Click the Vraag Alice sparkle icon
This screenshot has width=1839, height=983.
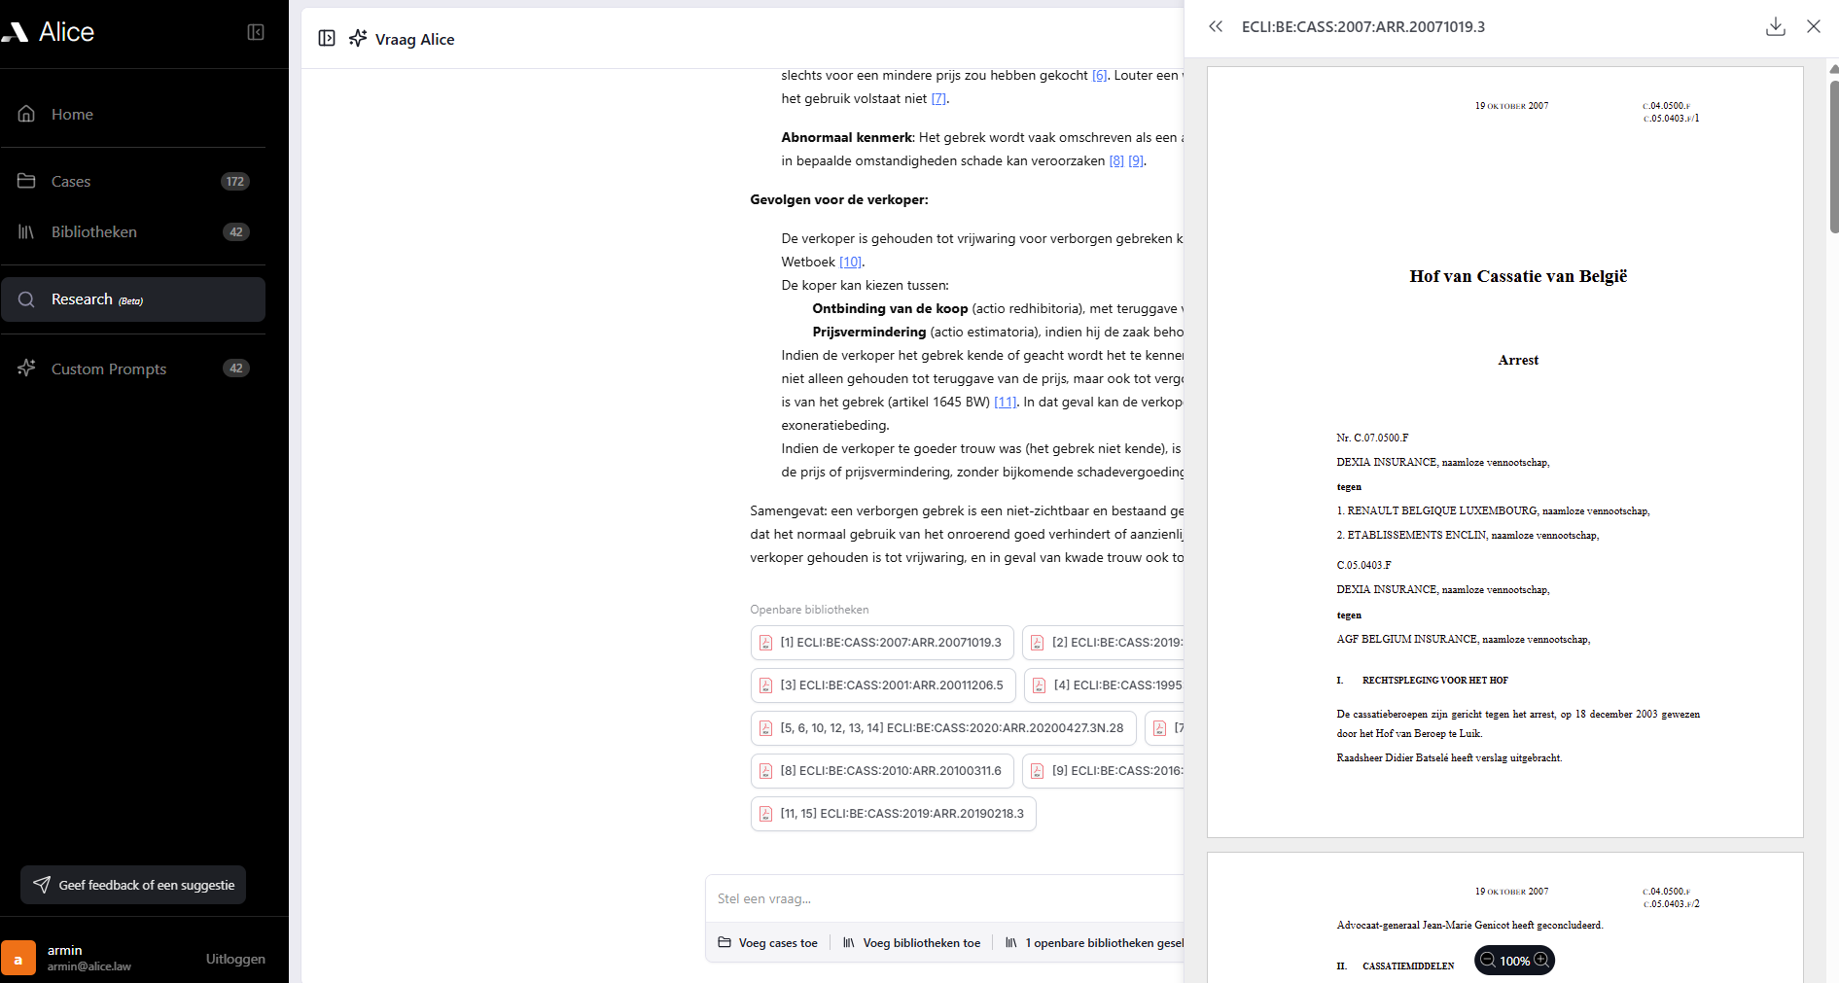pyautogui.click(x=358, y=38)
